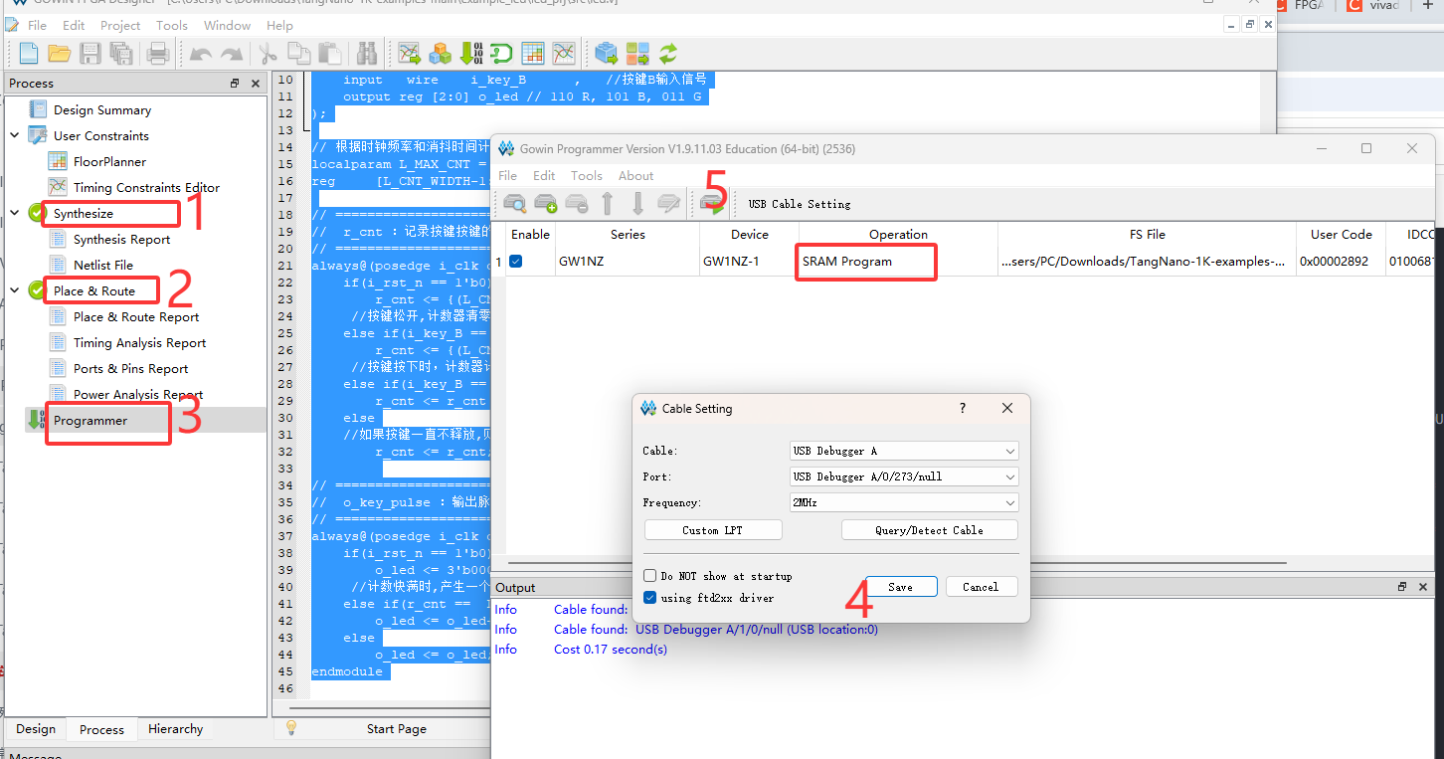Click the Paste clipboard icon

click(329, 53)
